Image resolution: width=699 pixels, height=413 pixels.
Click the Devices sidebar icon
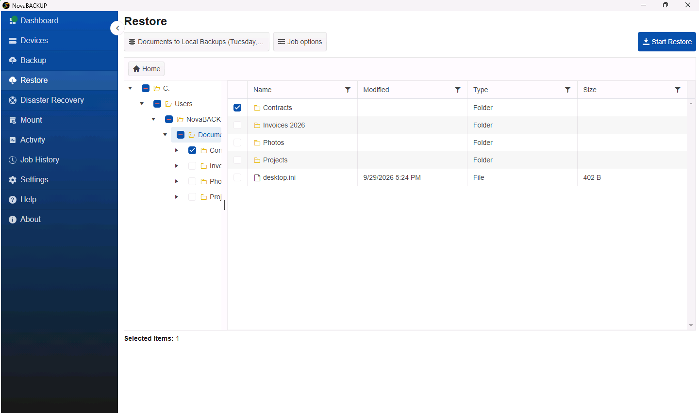pyautogui.click(x=13, y=41)
